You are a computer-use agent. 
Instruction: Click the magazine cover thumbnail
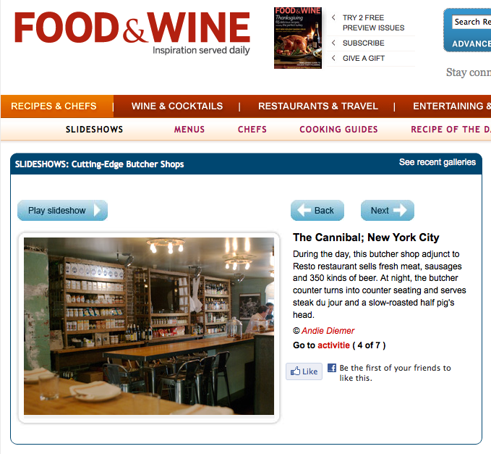pos(298,38)
